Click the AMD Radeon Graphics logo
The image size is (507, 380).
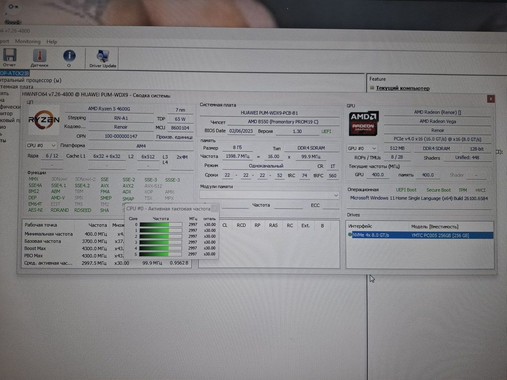[364, 122]
